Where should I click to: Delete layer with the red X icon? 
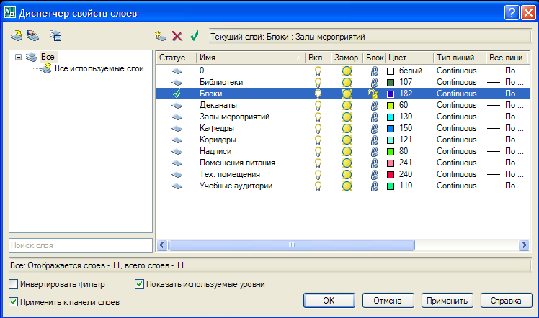(x=177, y=36)
